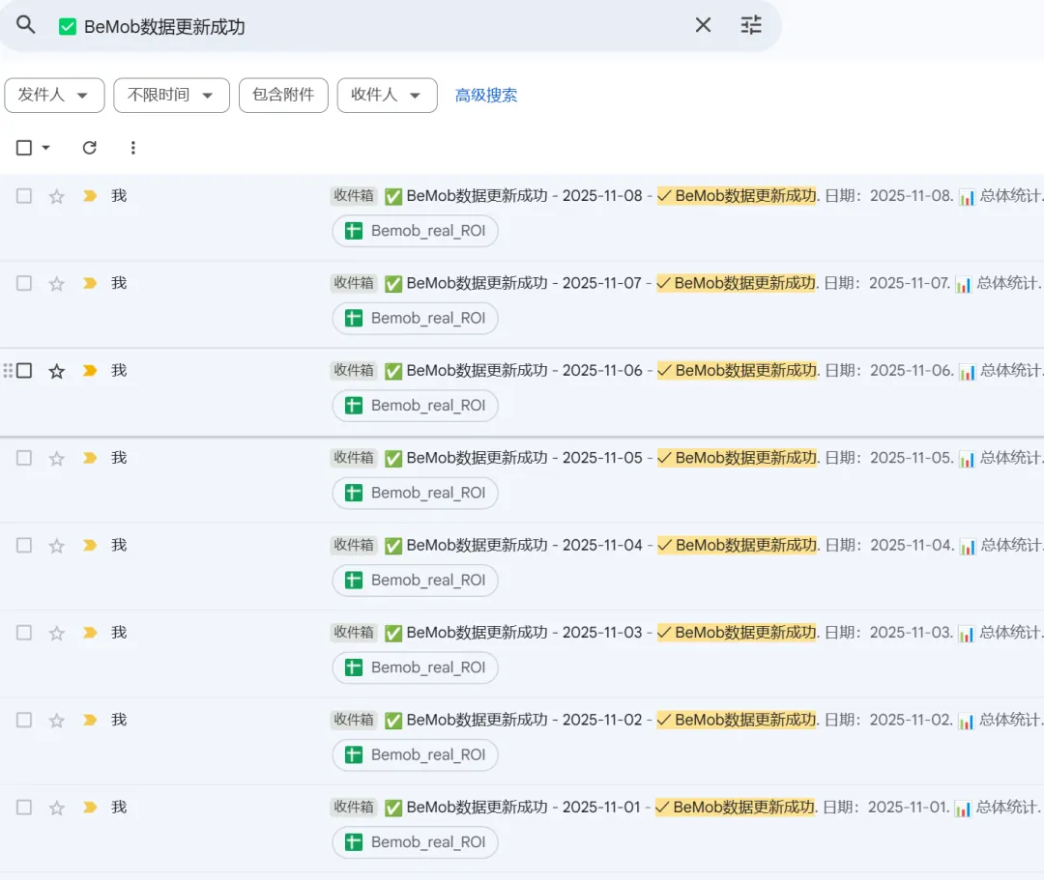Open the 收件人 filter dropdown
The height and width of the screenshot is (880, 1044).
click(x=388, y=95)
